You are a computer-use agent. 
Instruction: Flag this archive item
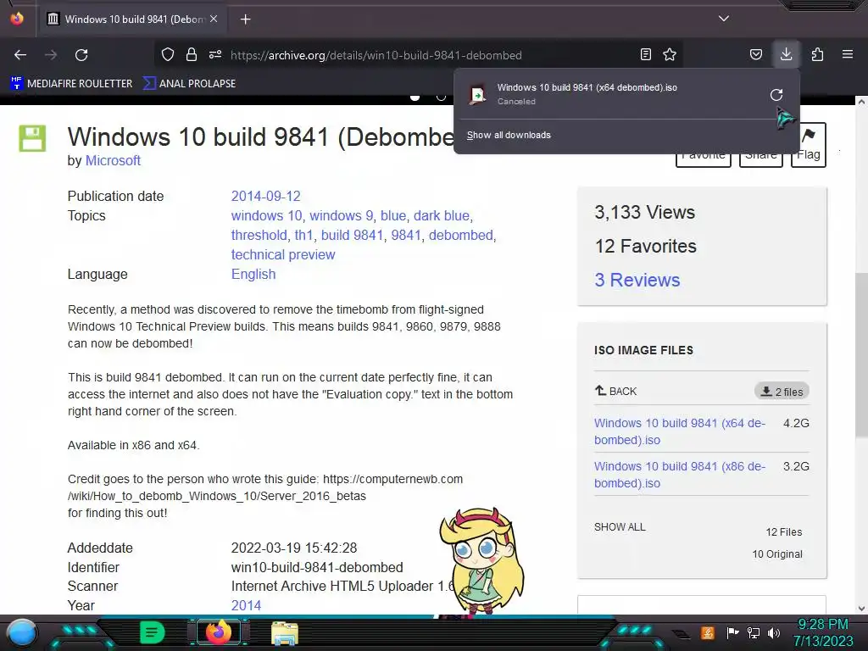pos(808,145)
